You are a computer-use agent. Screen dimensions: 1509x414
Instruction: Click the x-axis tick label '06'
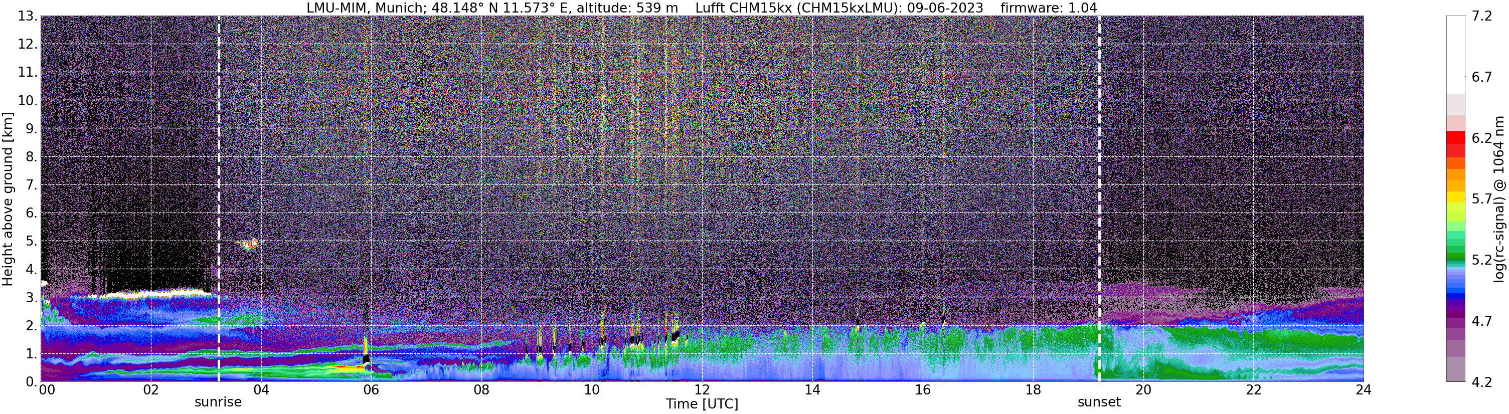pyautogui.click(x=371, y=390)
